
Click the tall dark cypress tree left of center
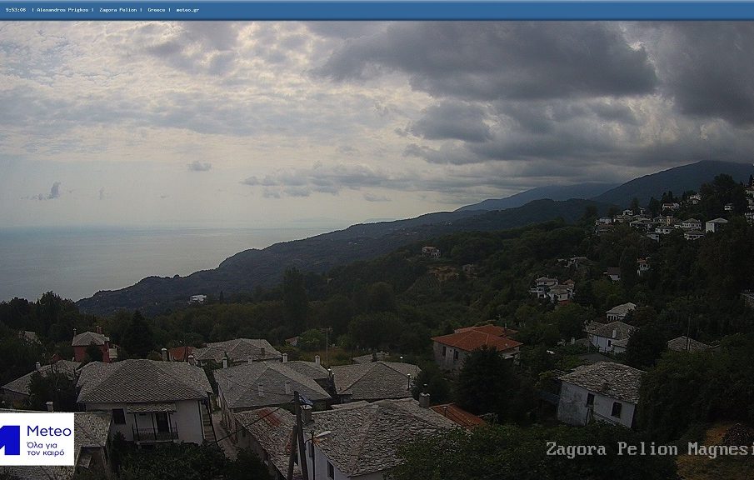coord(294,300)
